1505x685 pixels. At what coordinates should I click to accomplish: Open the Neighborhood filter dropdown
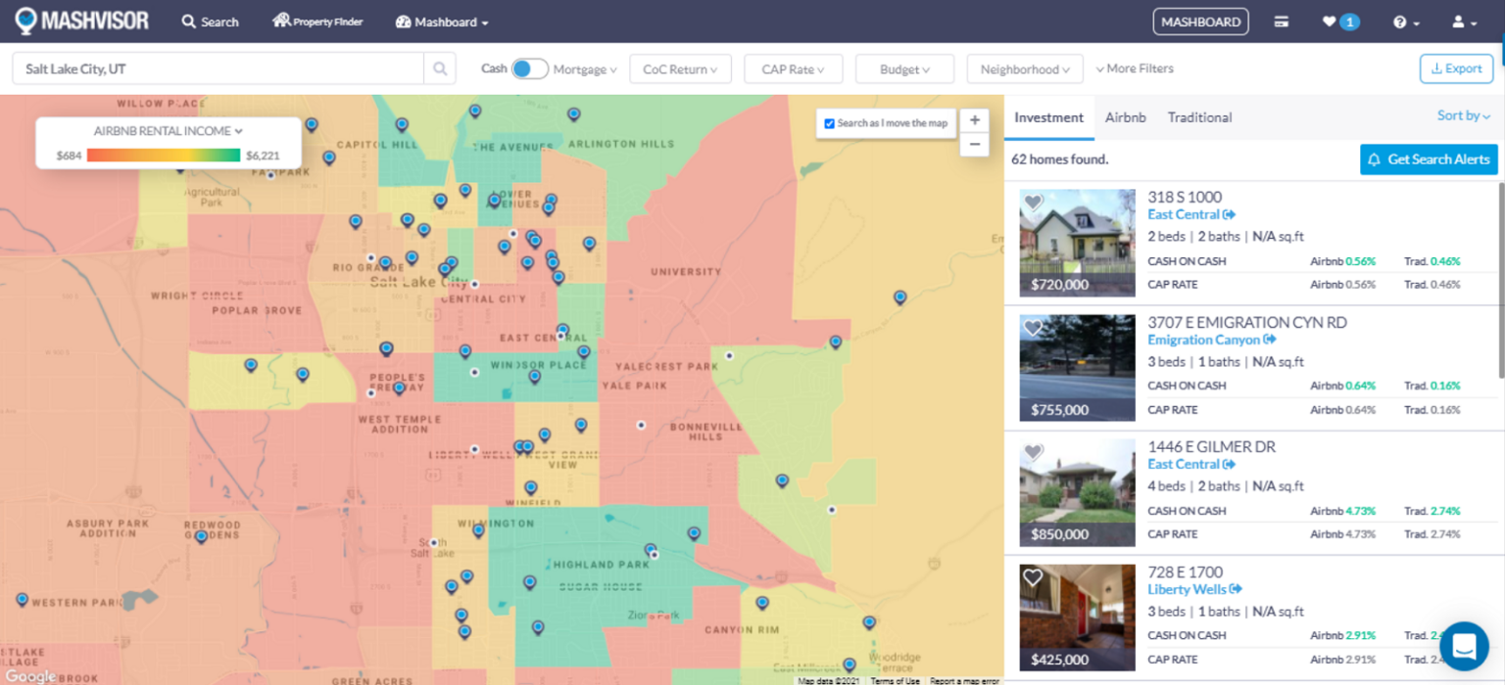[1024, 69]
